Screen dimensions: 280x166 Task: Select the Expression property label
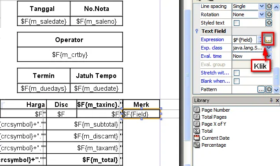tap(212, 39)
